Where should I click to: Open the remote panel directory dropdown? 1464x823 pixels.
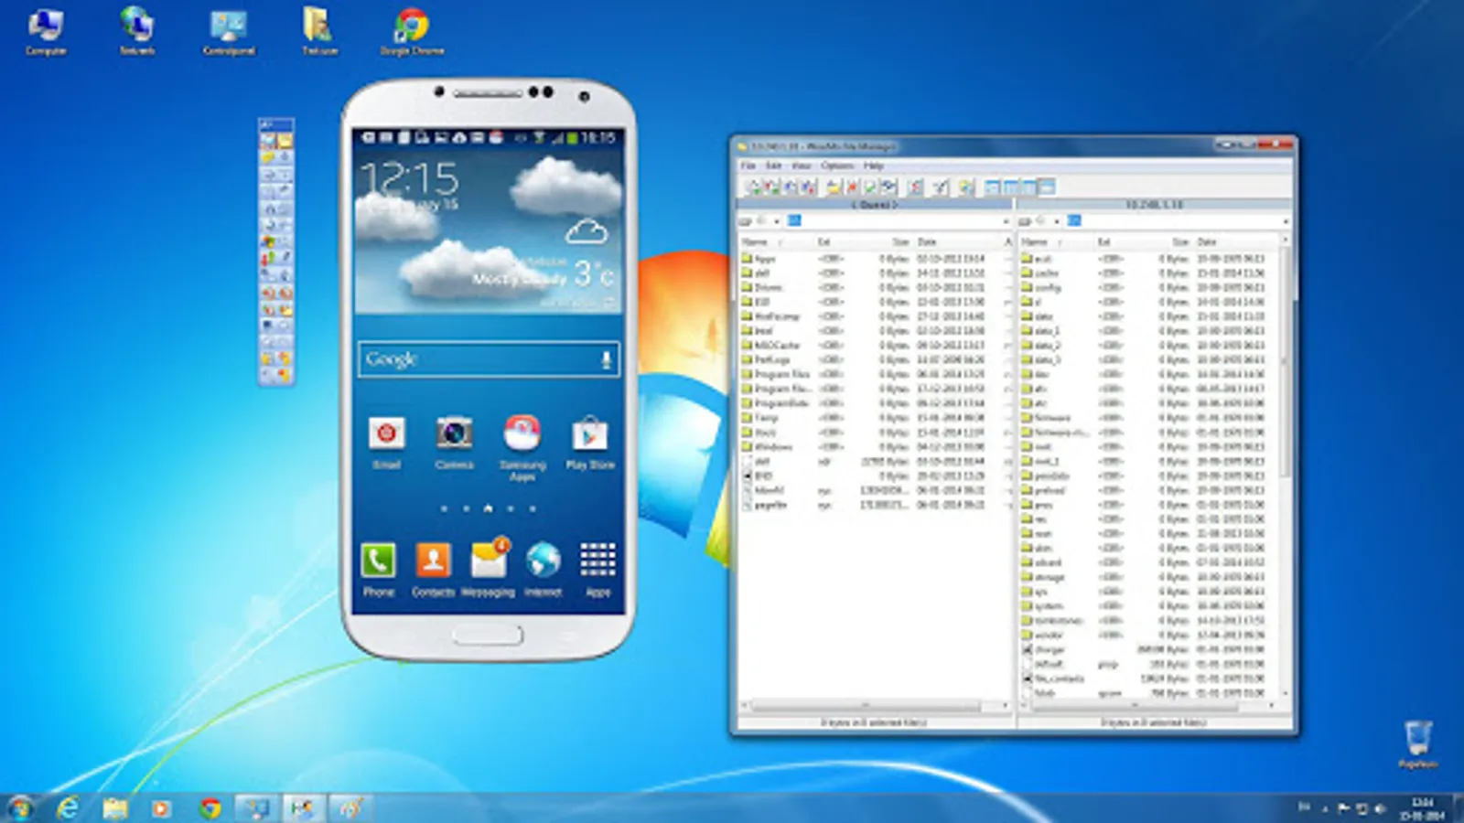coord(1285,221)
